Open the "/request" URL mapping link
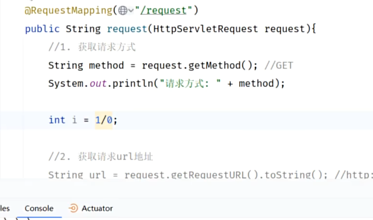This screenshot has width=373, height=220. pyautogui.click(x=164, y=11)
